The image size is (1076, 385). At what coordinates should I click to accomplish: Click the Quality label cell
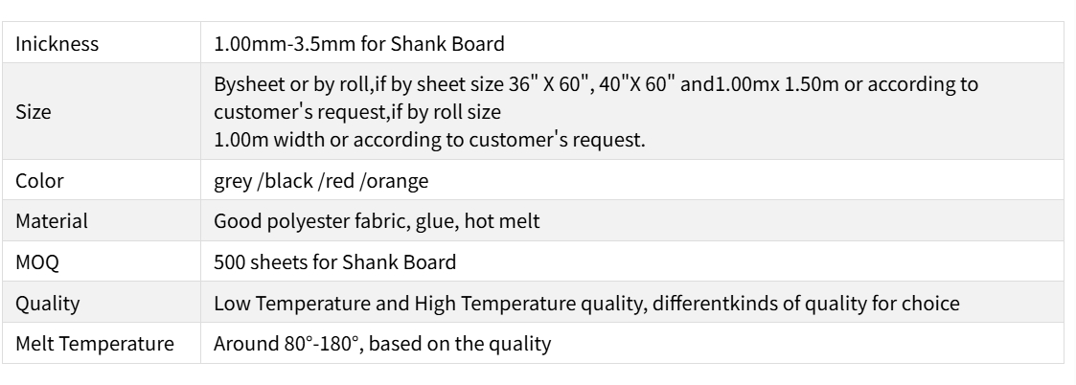42,303
